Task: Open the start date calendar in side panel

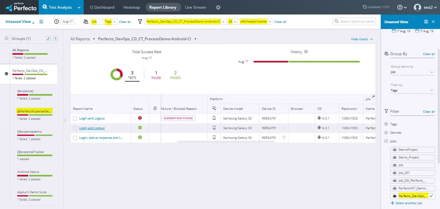Action: [x=394, y=31]
